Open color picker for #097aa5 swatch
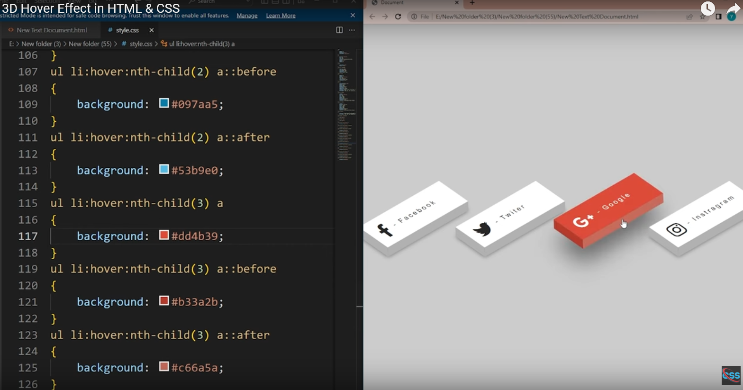Image resolution: width=743 pixels, height=390 pixels. click(164, 103)
